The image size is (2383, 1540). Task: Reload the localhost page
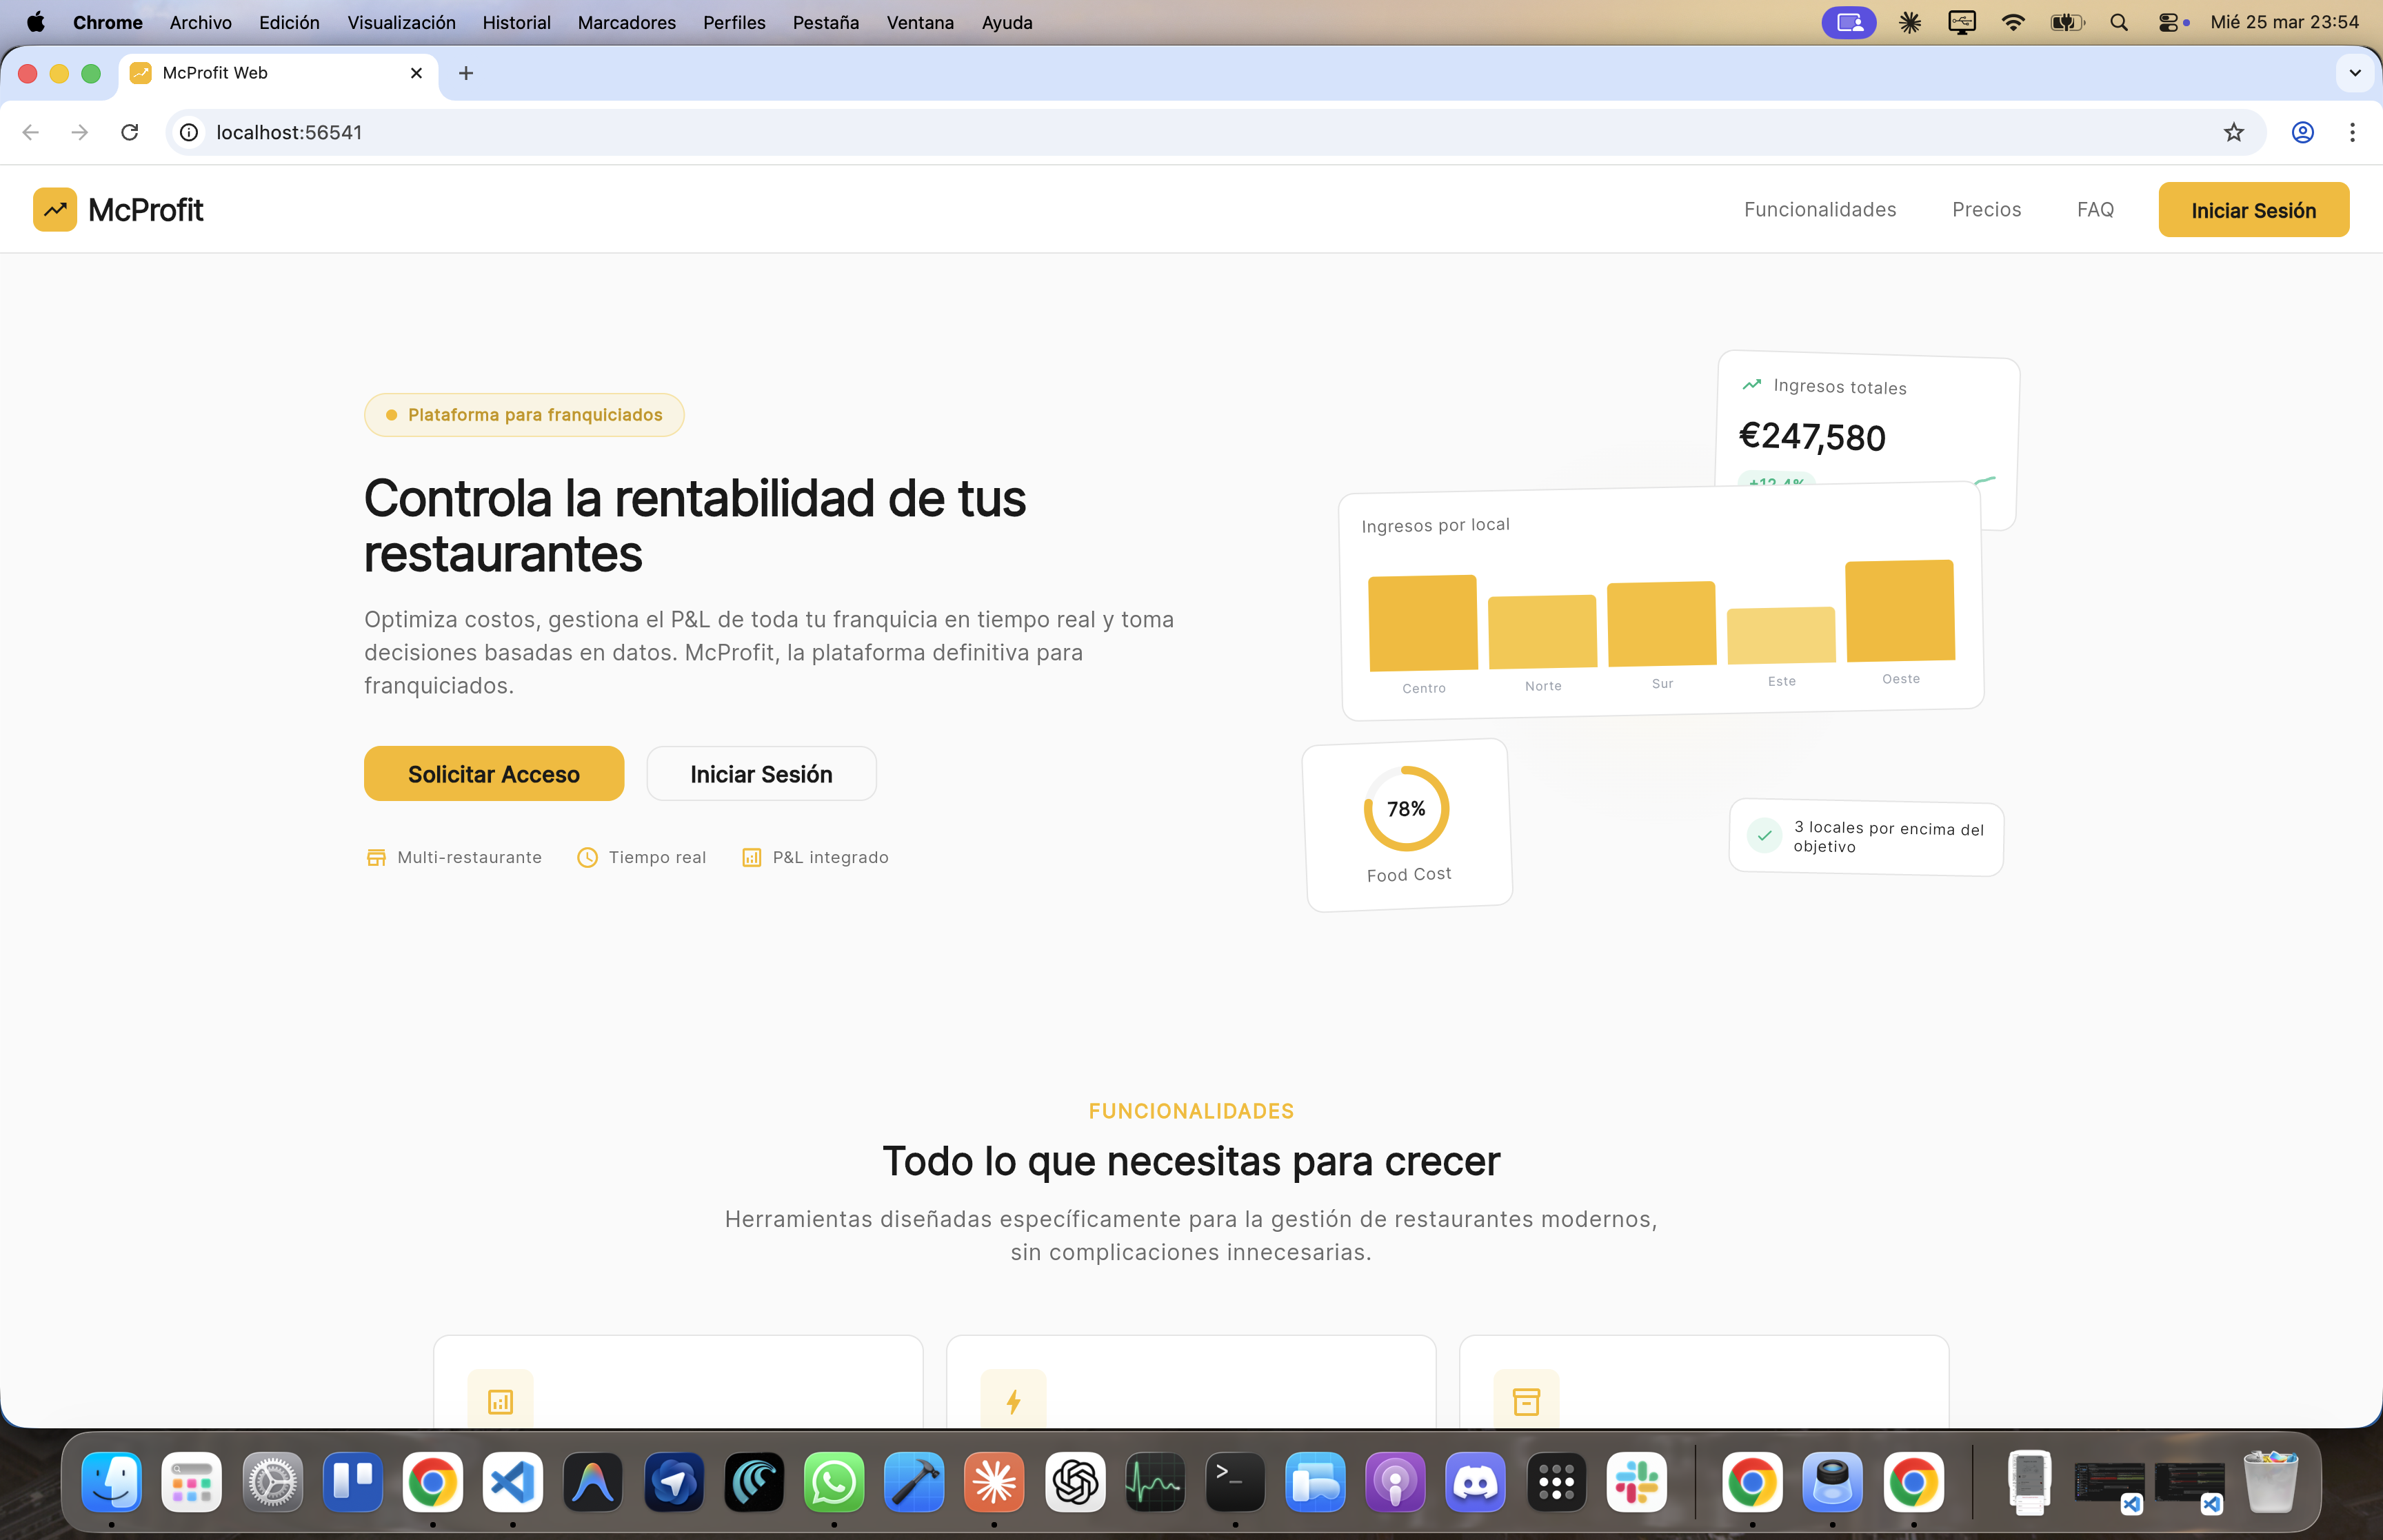coord(130,132)
